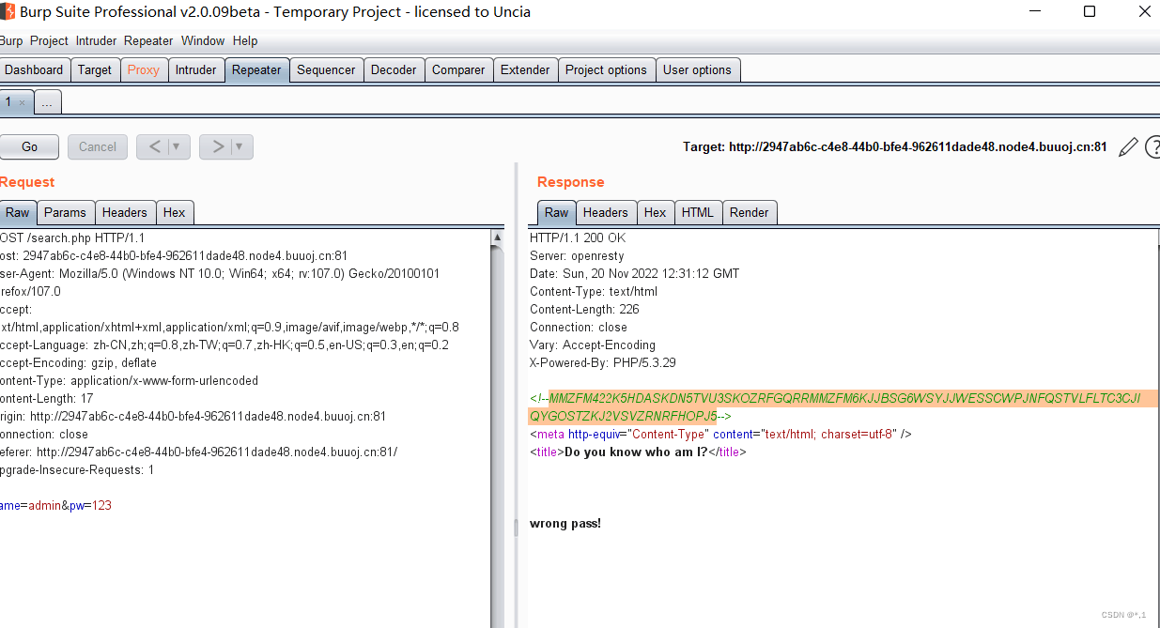The height and width of the screenshot is (628, 1160).
Task: Open the Repeater menu
Action: pos(148,40)
